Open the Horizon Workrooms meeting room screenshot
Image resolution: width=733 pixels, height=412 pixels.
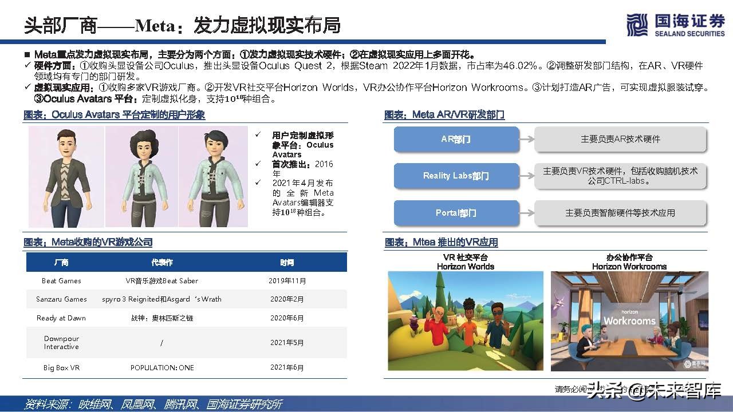click(629, 321)
